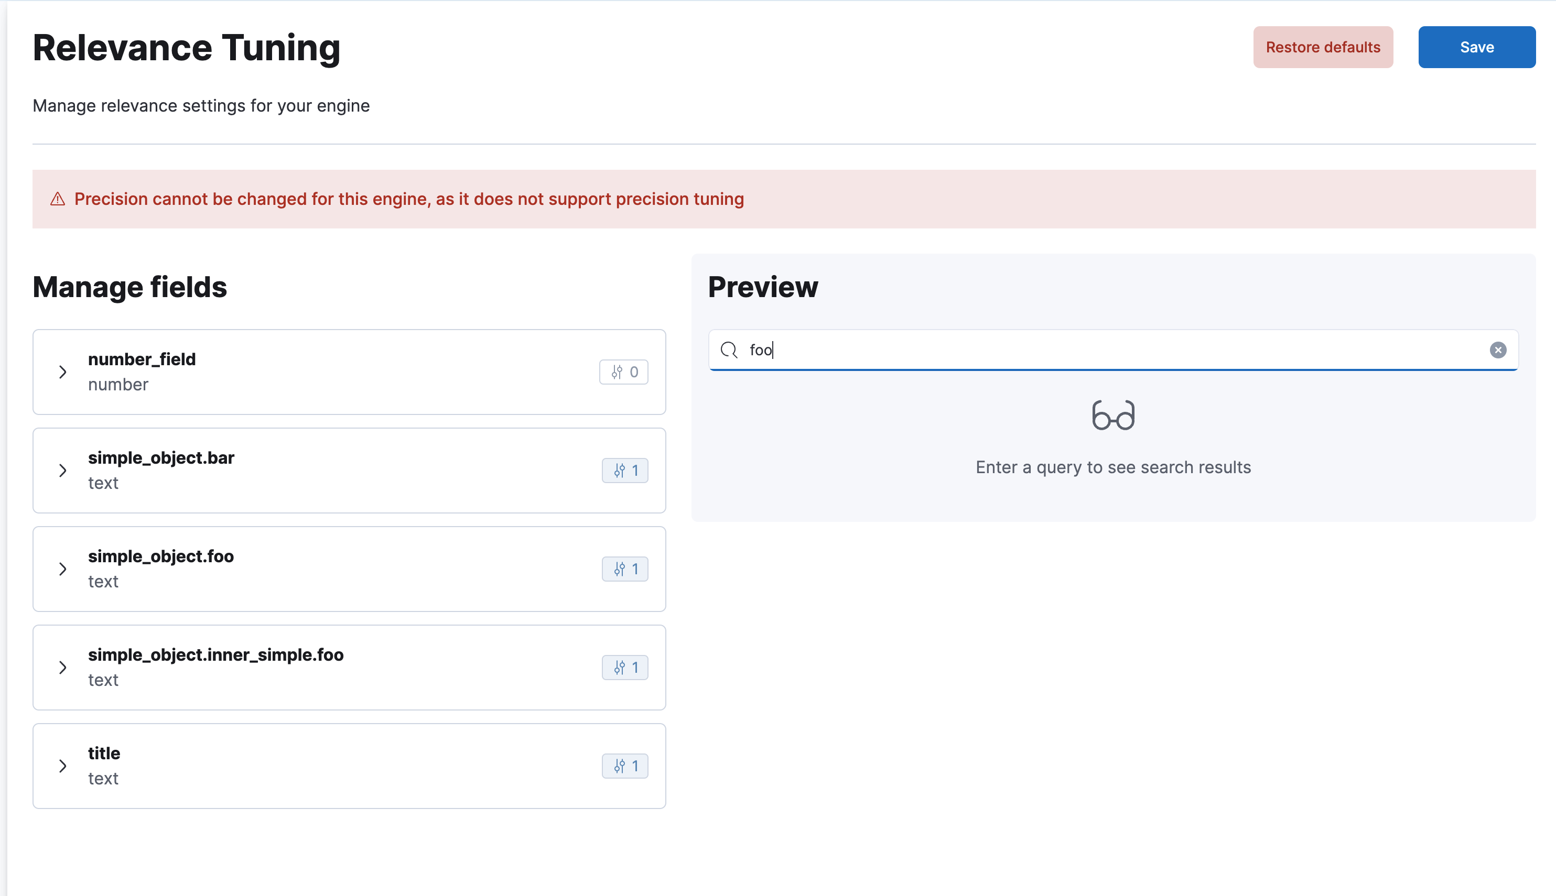Select the simple_object.foo field name
This screenshot has width=1556, height=896.
pos(160,556)
